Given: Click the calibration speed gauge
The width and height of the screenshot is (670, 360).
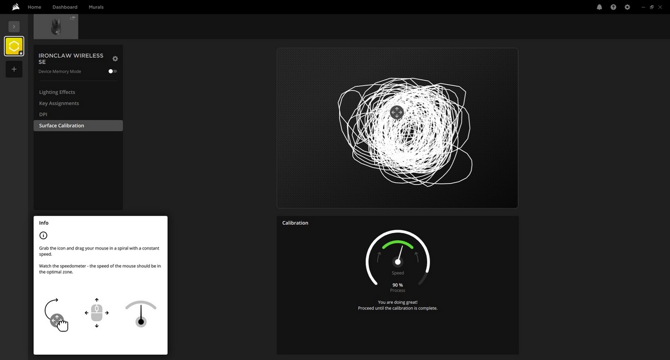Looking at the screenshot, I should (x=397, y=258).
